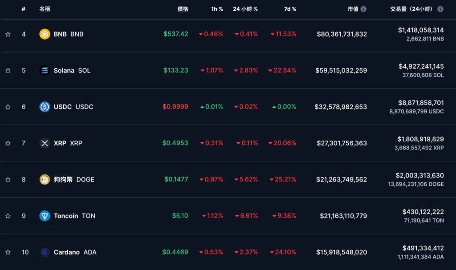This screenshot has height=270, width=456.
Task: Toggle watchlist star for Solana
Action: [x=8, y=70]
